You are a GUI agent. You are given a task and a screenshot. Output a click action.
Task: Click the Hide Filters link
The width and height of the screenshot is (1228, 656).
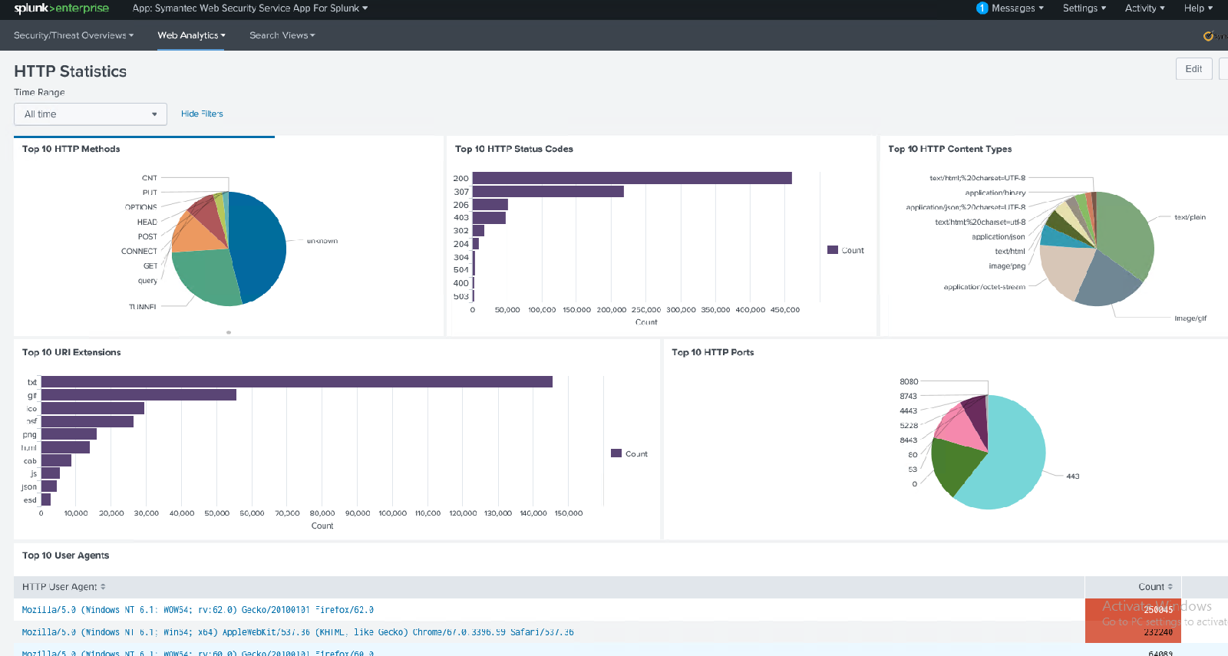pyautogui.click(x=202, y=114)
